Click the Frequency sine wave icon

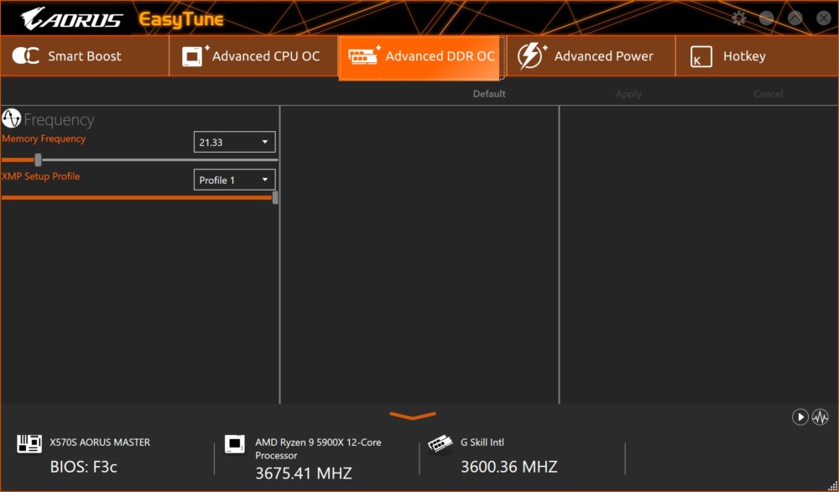(11, 118)
